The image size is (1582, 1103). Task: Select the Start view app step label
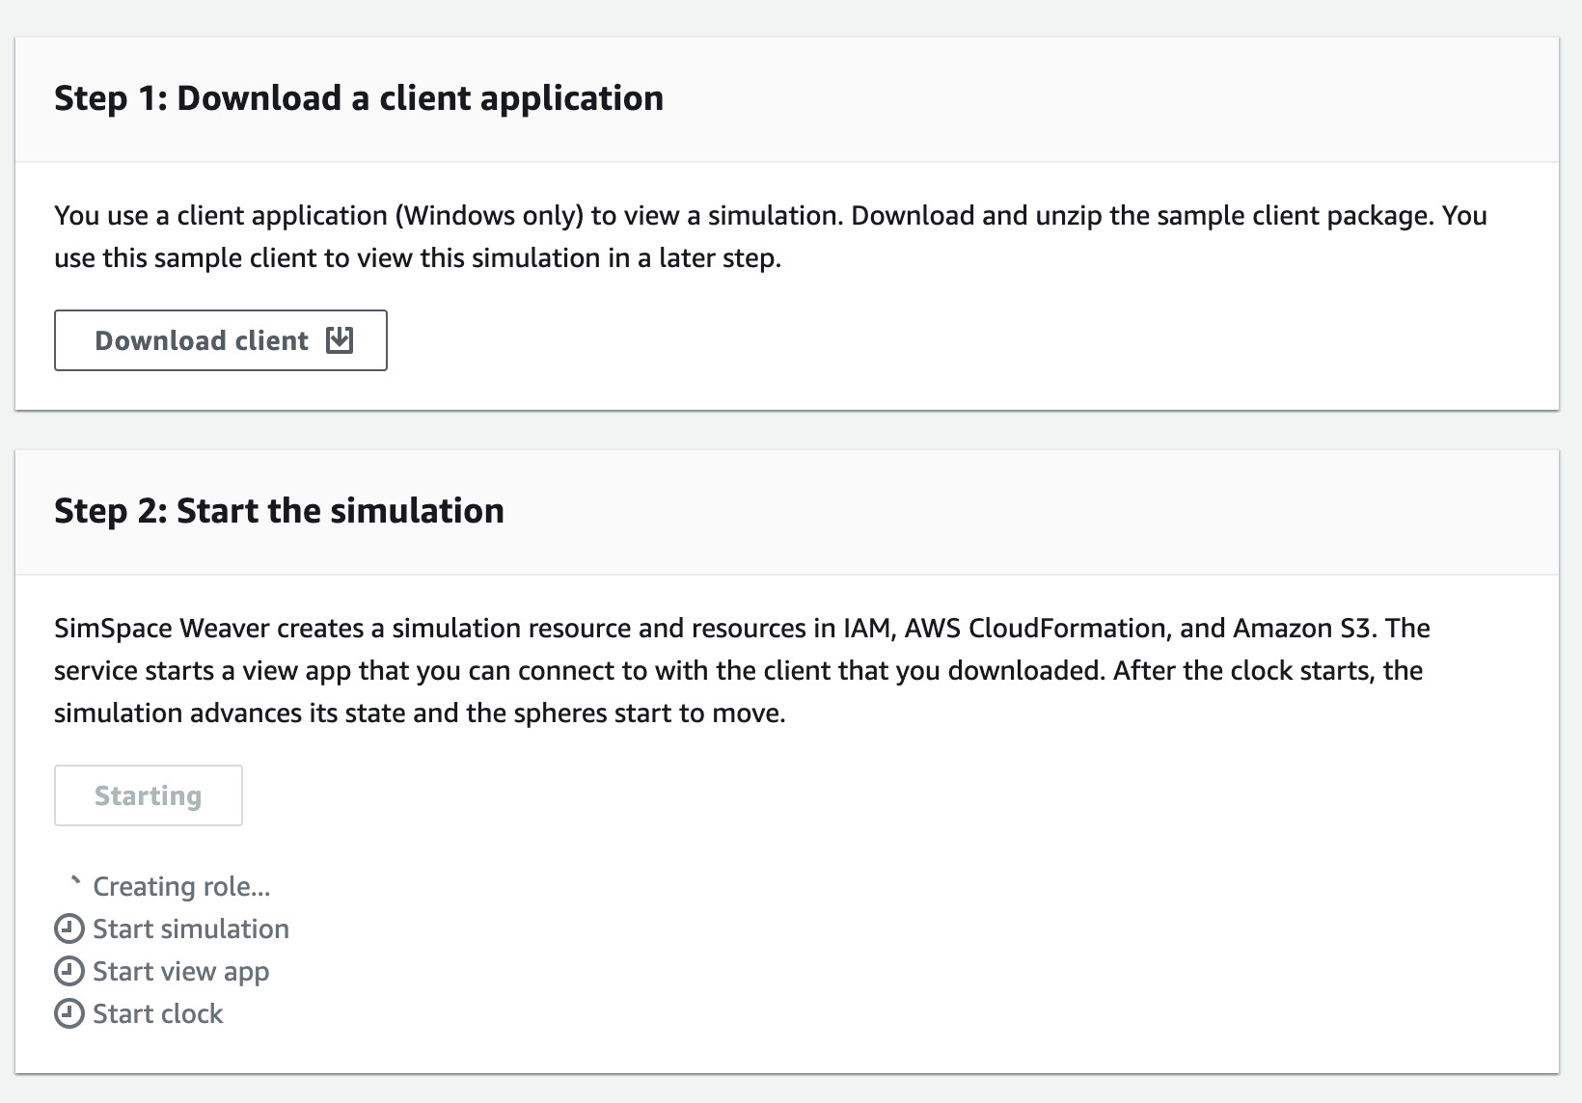click(180, 971)
